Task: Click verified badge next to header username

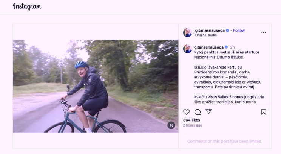Action: (x=227, y=30)
